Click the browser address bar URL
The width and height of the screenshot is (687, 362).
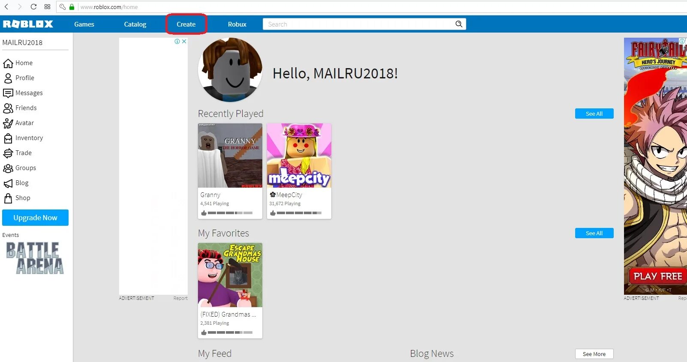pos(109,7)
